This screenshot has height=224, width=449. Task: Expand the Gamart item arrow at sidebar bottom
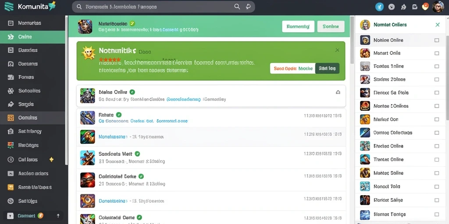[x=58, y=216]
